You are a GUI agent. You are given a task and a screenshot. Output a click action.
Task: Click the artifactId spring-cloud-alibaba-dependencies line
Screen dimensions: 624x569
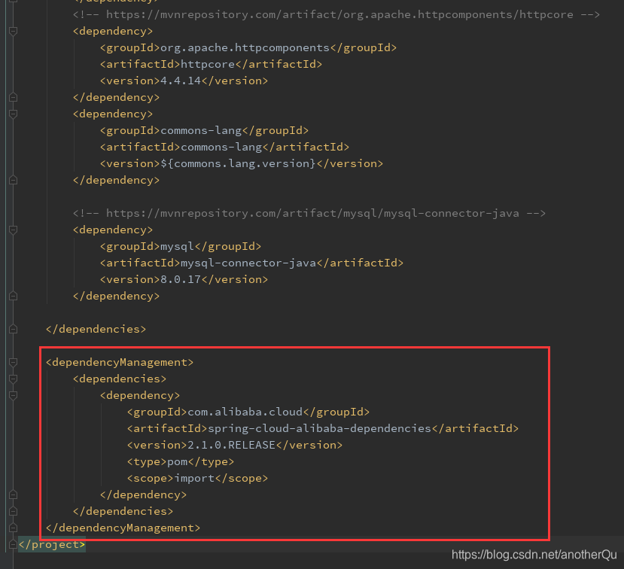coord(322,428)
